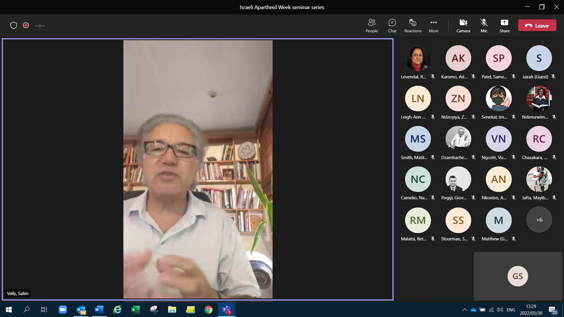Screen dimensions: 564x317
Task: Click the Smith, Matil... name label
Action: pos(414,158)
